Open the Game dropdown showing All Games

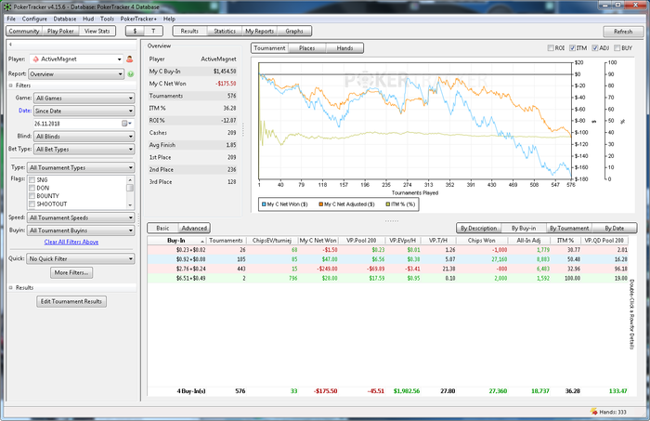pos(84,99)
